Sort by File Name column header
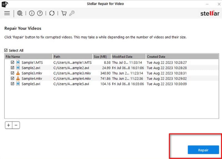This screenshot has width=222, height=159. 28,56
